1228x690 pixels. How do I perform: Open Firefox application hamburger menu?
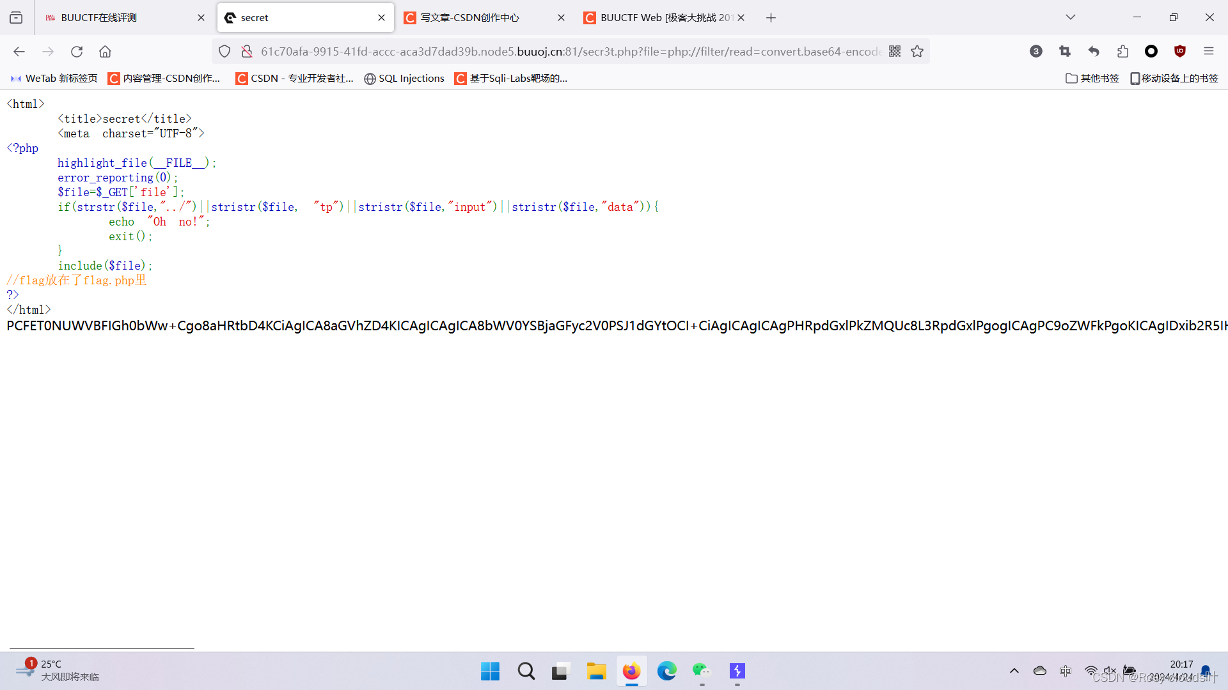coord(1208,52)
